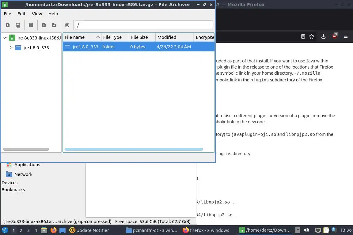This screenshot has height=235, width=353.
Task: Sort by the File Size column header
Action: pyautogui.click(x=142, y=37)
